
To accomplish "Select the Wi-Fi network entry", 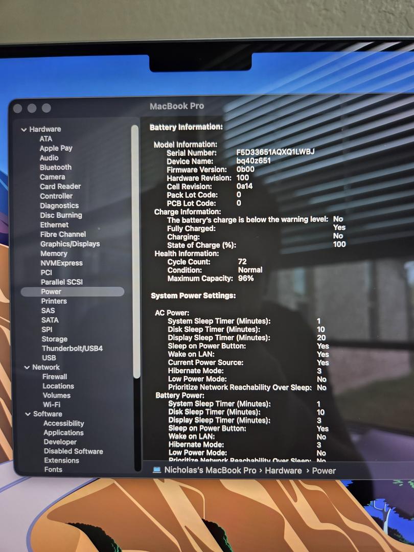I will pos(52,405).
